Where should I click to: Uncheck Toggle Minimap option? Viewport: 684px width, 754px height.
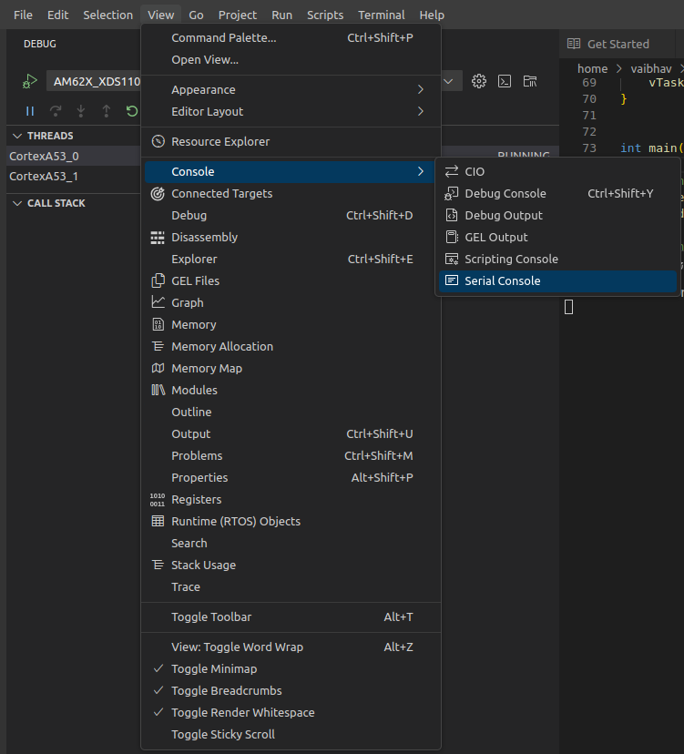[x=214, y=669]
